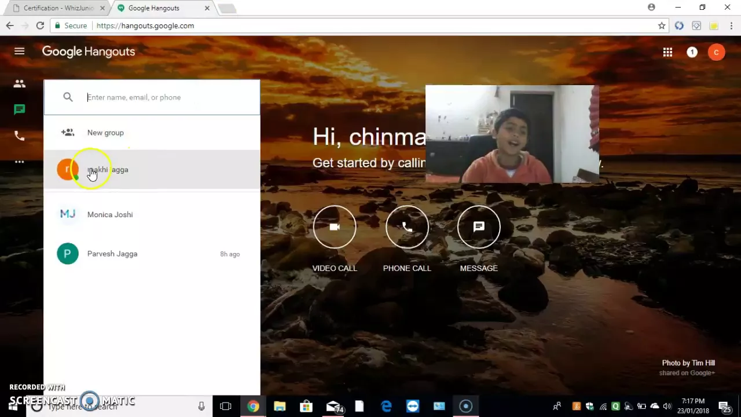Open the Google account avatar C

(716, 52)
